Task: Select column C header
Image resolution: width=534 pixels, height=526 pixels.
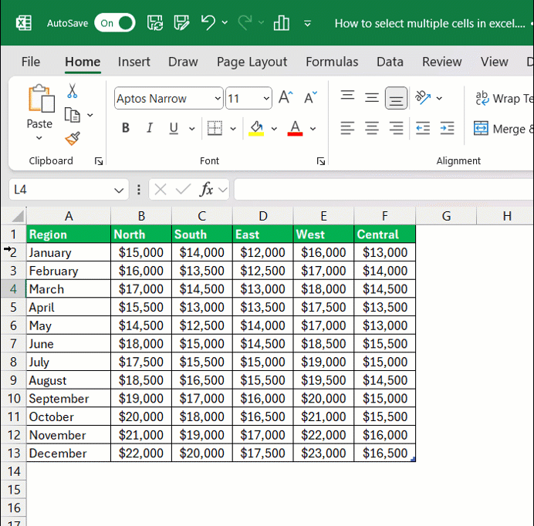Action: 202,216
